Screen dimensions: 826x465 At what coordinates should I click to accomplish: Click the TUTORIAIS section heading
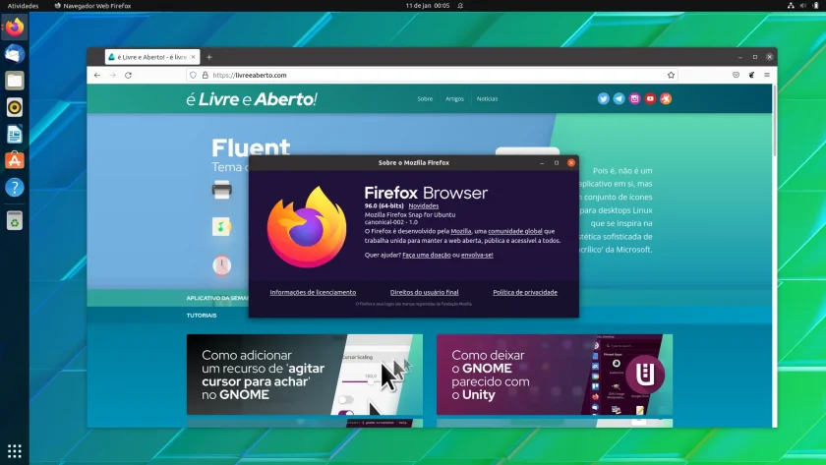point(202,316)
